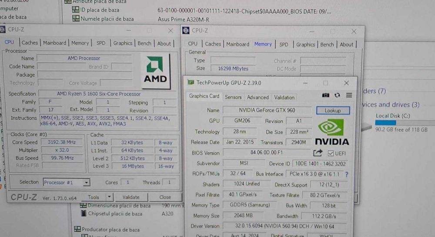This screenshot has height=237, width=435.
Task: Click the Driver Version field in GPU-Z
Action: pyautogui.click(x=284, y=226)
